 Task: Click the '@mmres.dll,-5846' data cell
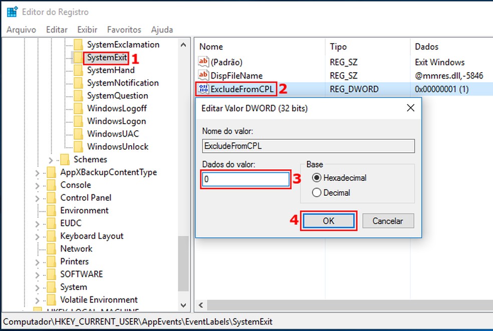coord(449,76)
